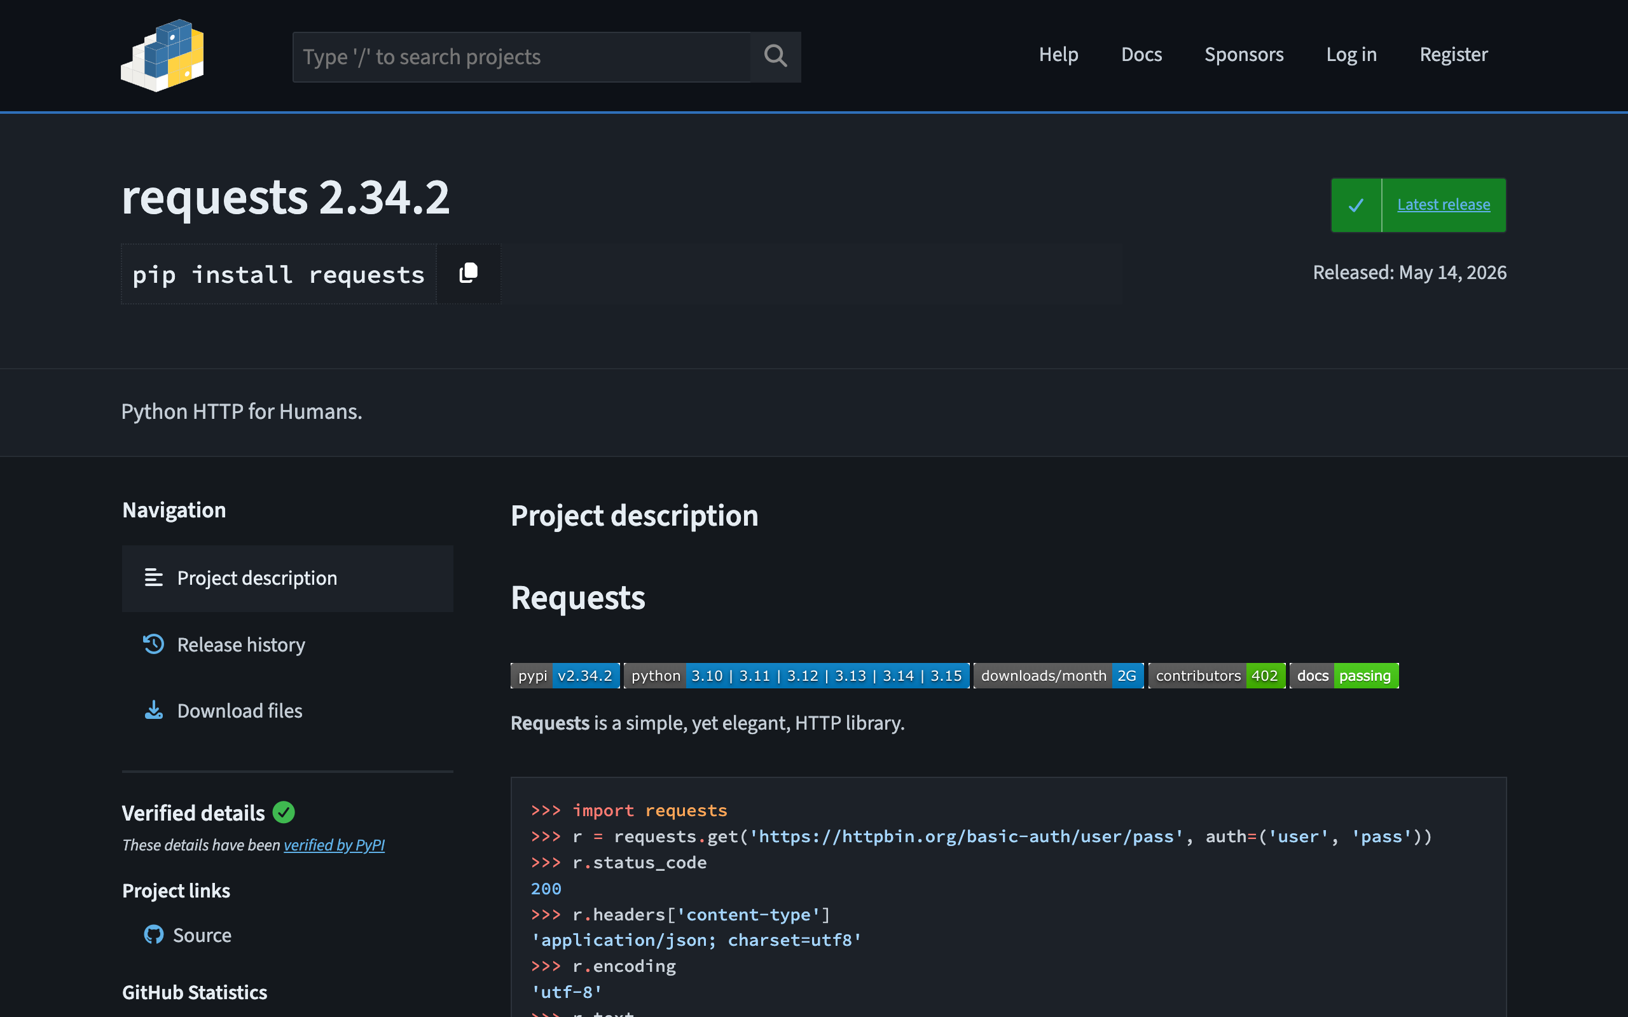This screenshot has height=1017, width=1628.
Task: Click the docs passing badge
Action: (x=1344, y=675)
